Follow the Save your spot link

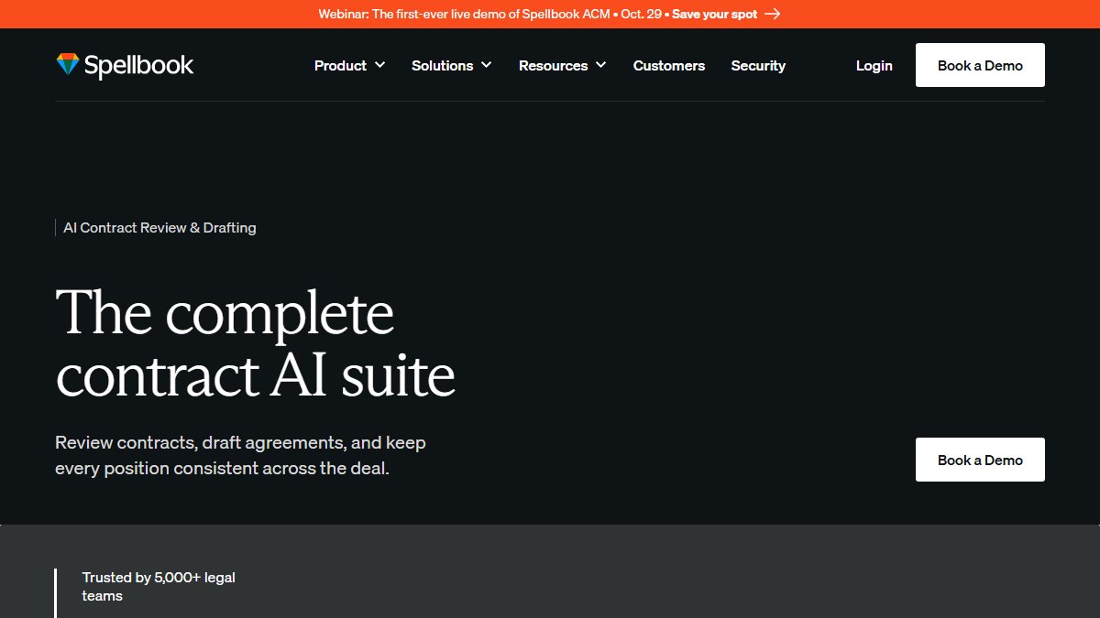coord(715,14)
